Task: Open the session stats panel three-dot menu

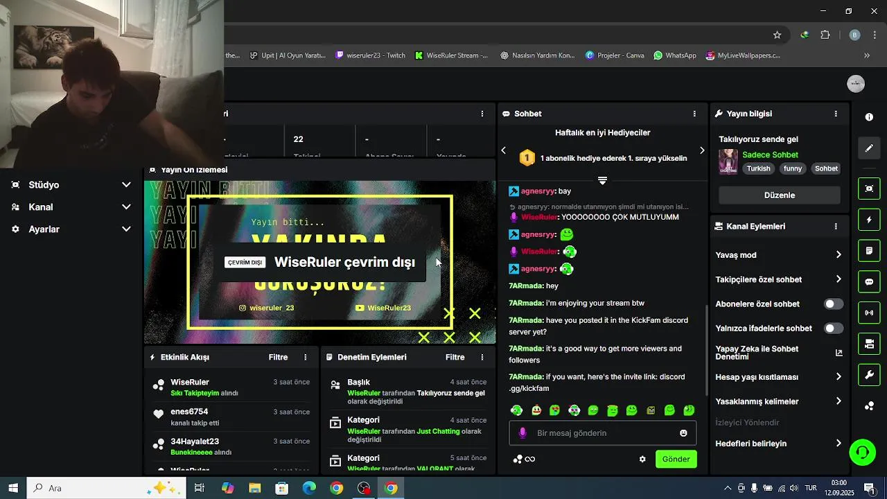Action: coord(482,114)
